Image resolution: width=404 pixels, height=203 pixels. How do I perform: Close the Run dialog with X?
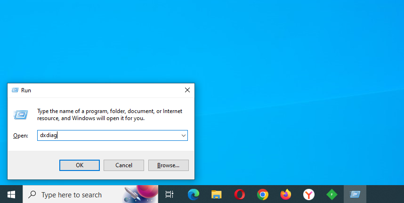tap(187, 90)
